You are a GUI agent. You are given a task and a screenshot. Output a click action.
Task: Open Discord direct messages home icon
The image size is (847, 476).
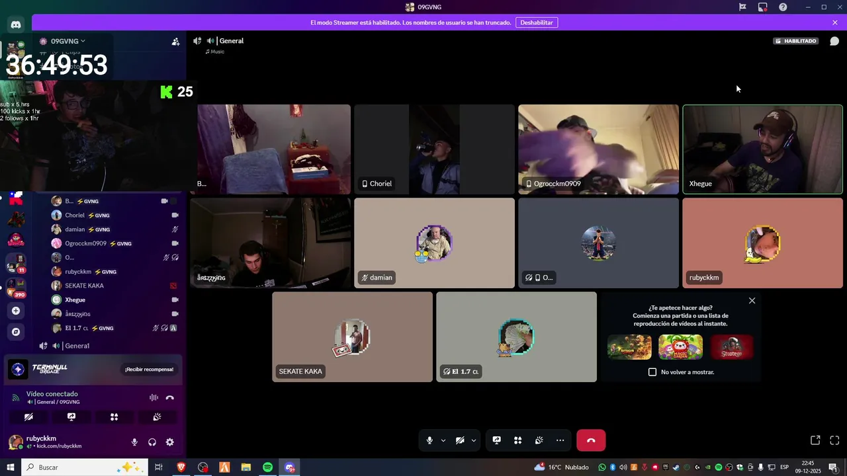16,24
